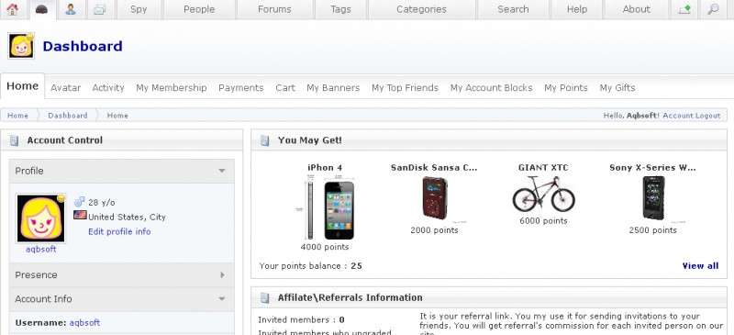Click the magnifier search icon
Viewport: 734px width, 335px height.
pyautogui.click(x=713, y=9)
